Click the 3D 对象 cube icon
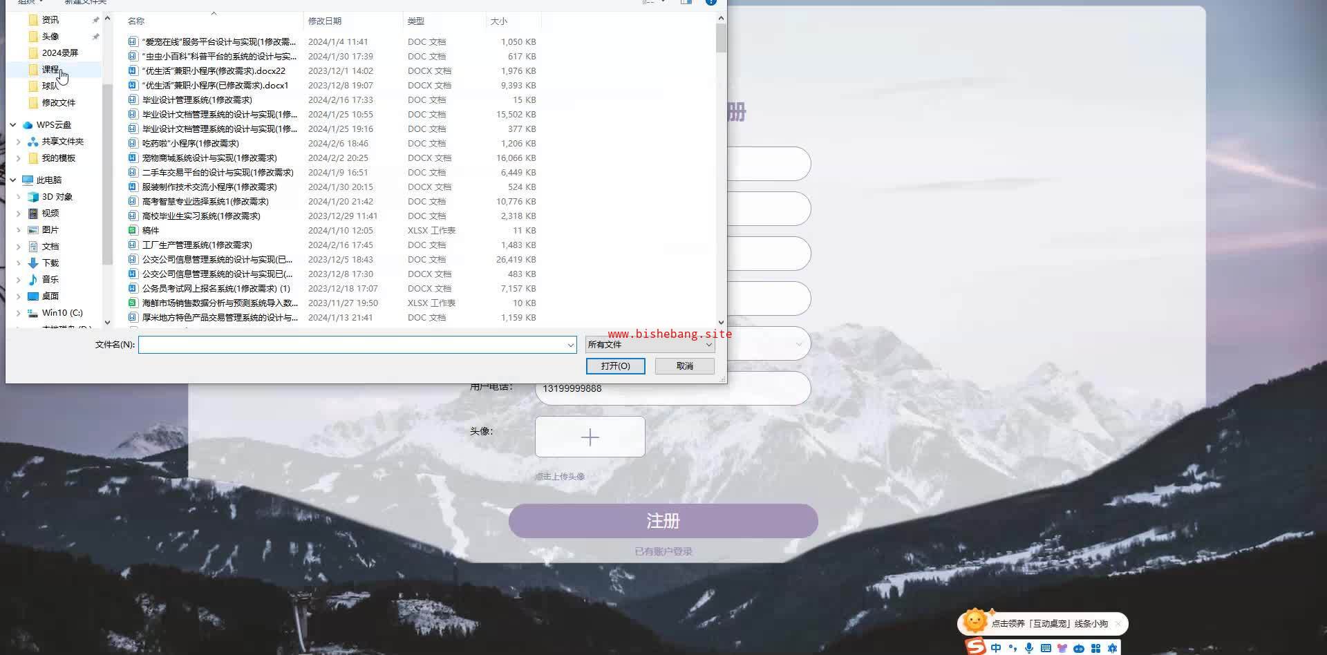This screenshot has height=655, width=1327. pos(33,197)
